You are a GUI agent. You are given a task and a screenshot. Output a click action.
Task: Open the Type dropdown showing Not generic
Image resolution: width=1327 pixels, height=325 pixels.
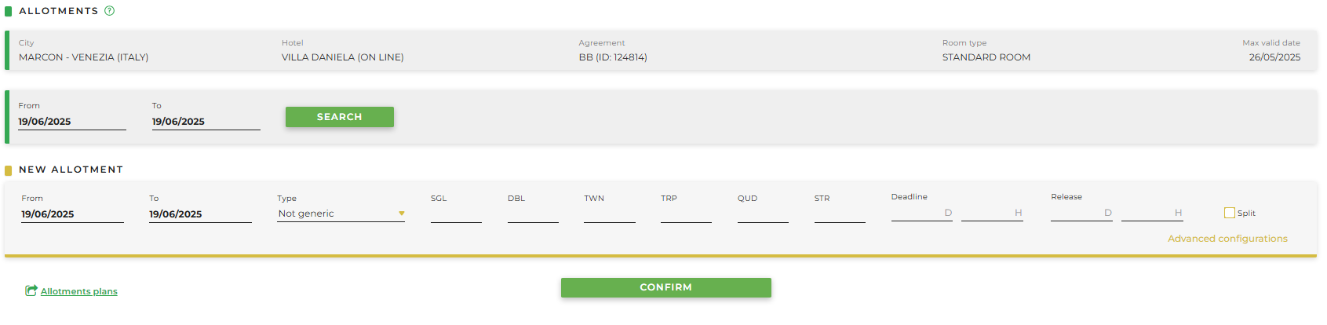point(341,214)
